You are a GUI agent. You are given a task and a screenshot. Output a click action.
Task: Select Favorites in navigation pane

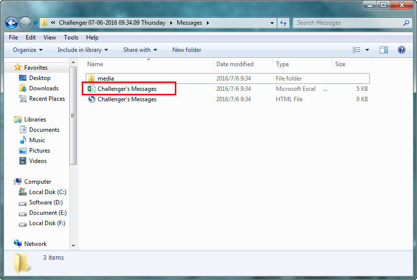pos(36,68)
